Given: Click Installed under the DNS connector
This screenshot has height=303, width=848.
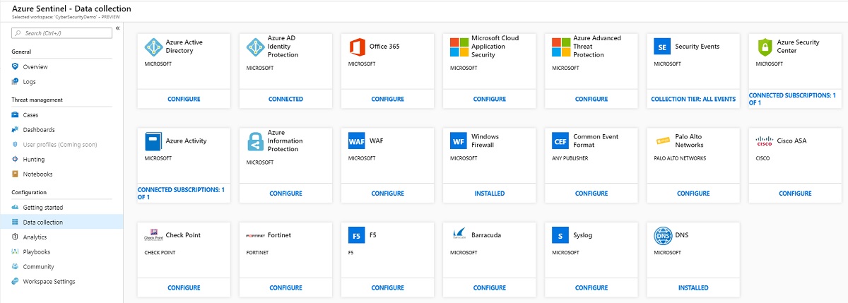Looking at the screenshot, I should pos(693,288).
